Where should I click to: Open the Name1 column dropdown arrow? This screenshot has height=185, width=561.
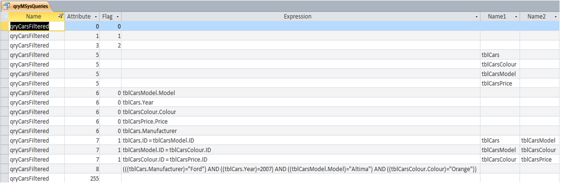pos(516,17)
